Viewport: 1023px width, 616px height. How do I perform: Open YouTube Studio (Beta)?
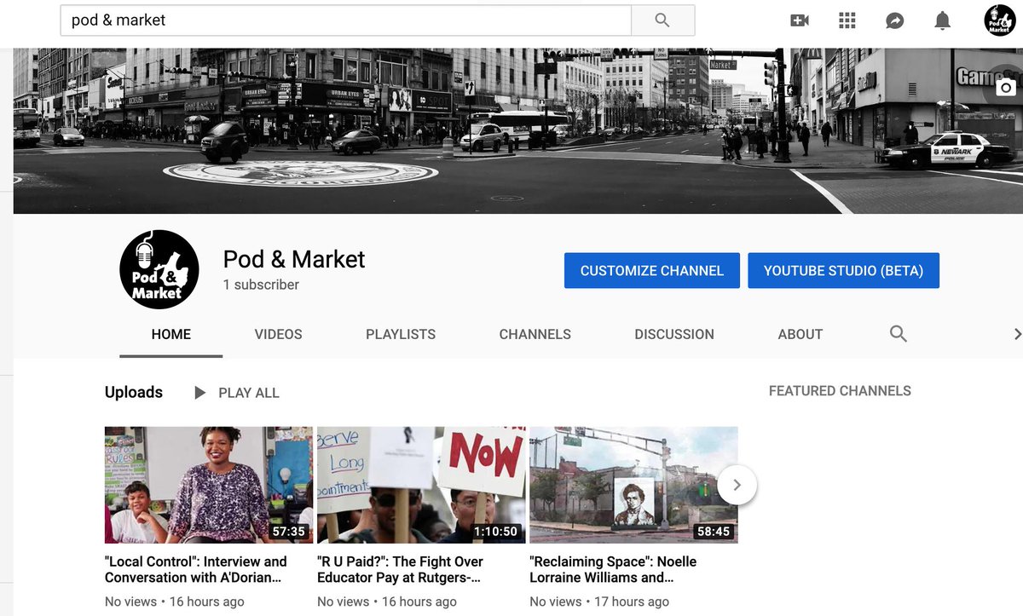(843, 270)
